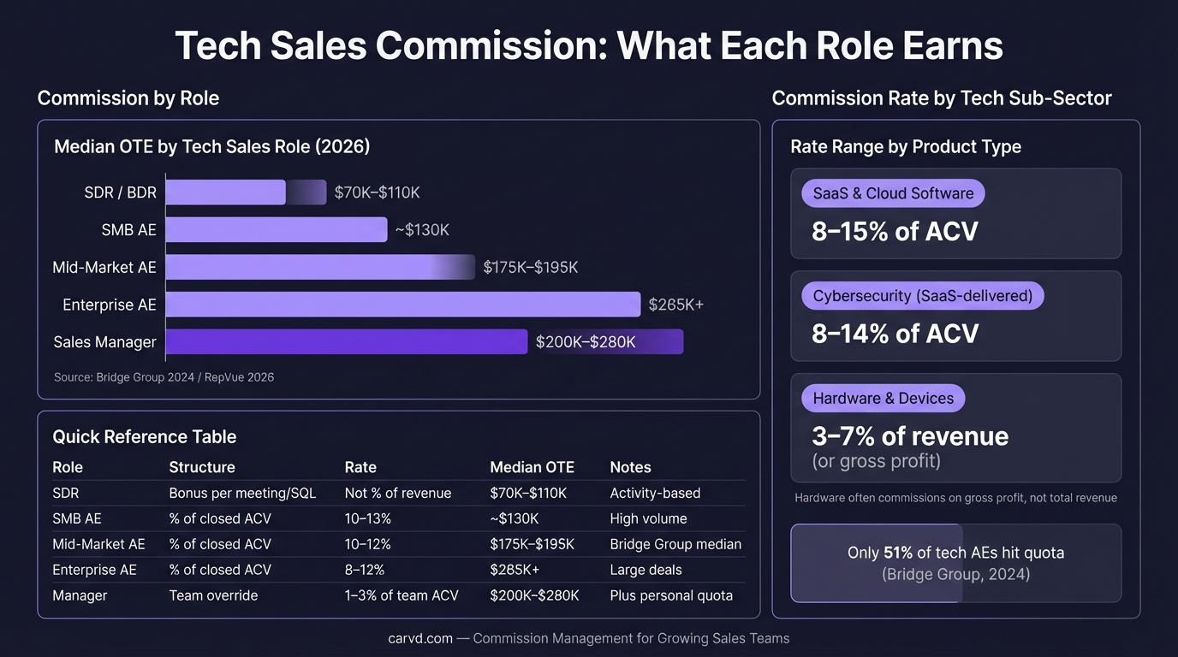
Task: Click the Rate column header
Action: pyautogui.click(x=360, y=467)
